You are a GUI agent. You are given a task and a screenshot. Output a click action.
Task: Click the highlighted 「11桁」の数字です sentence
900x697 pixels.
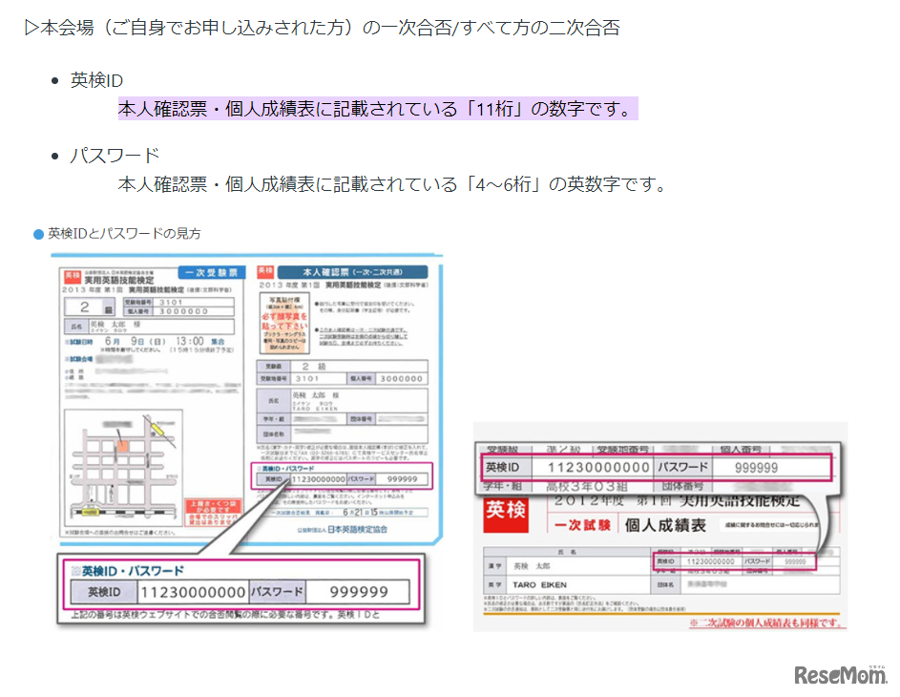pos(378,109)
